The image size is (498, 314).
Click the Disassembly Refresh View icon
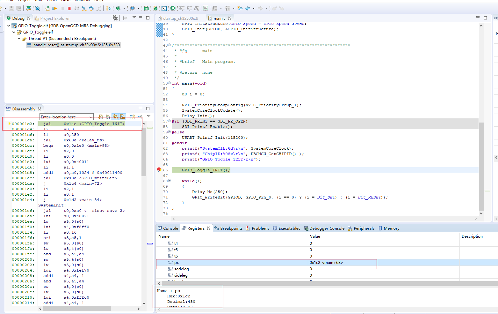click(100, 117)
